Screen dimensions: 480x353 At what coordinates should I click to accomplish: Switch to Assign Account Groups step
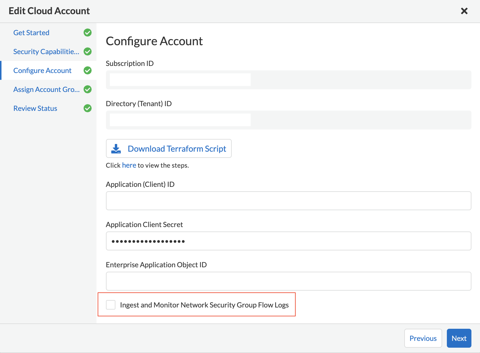[x=46, y=90]
